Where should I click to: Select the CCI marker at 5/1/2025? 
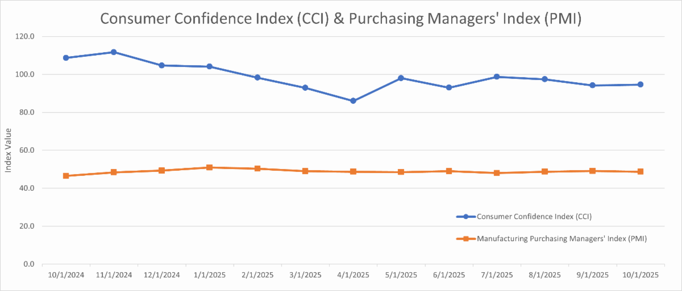(x=401, y=78)
